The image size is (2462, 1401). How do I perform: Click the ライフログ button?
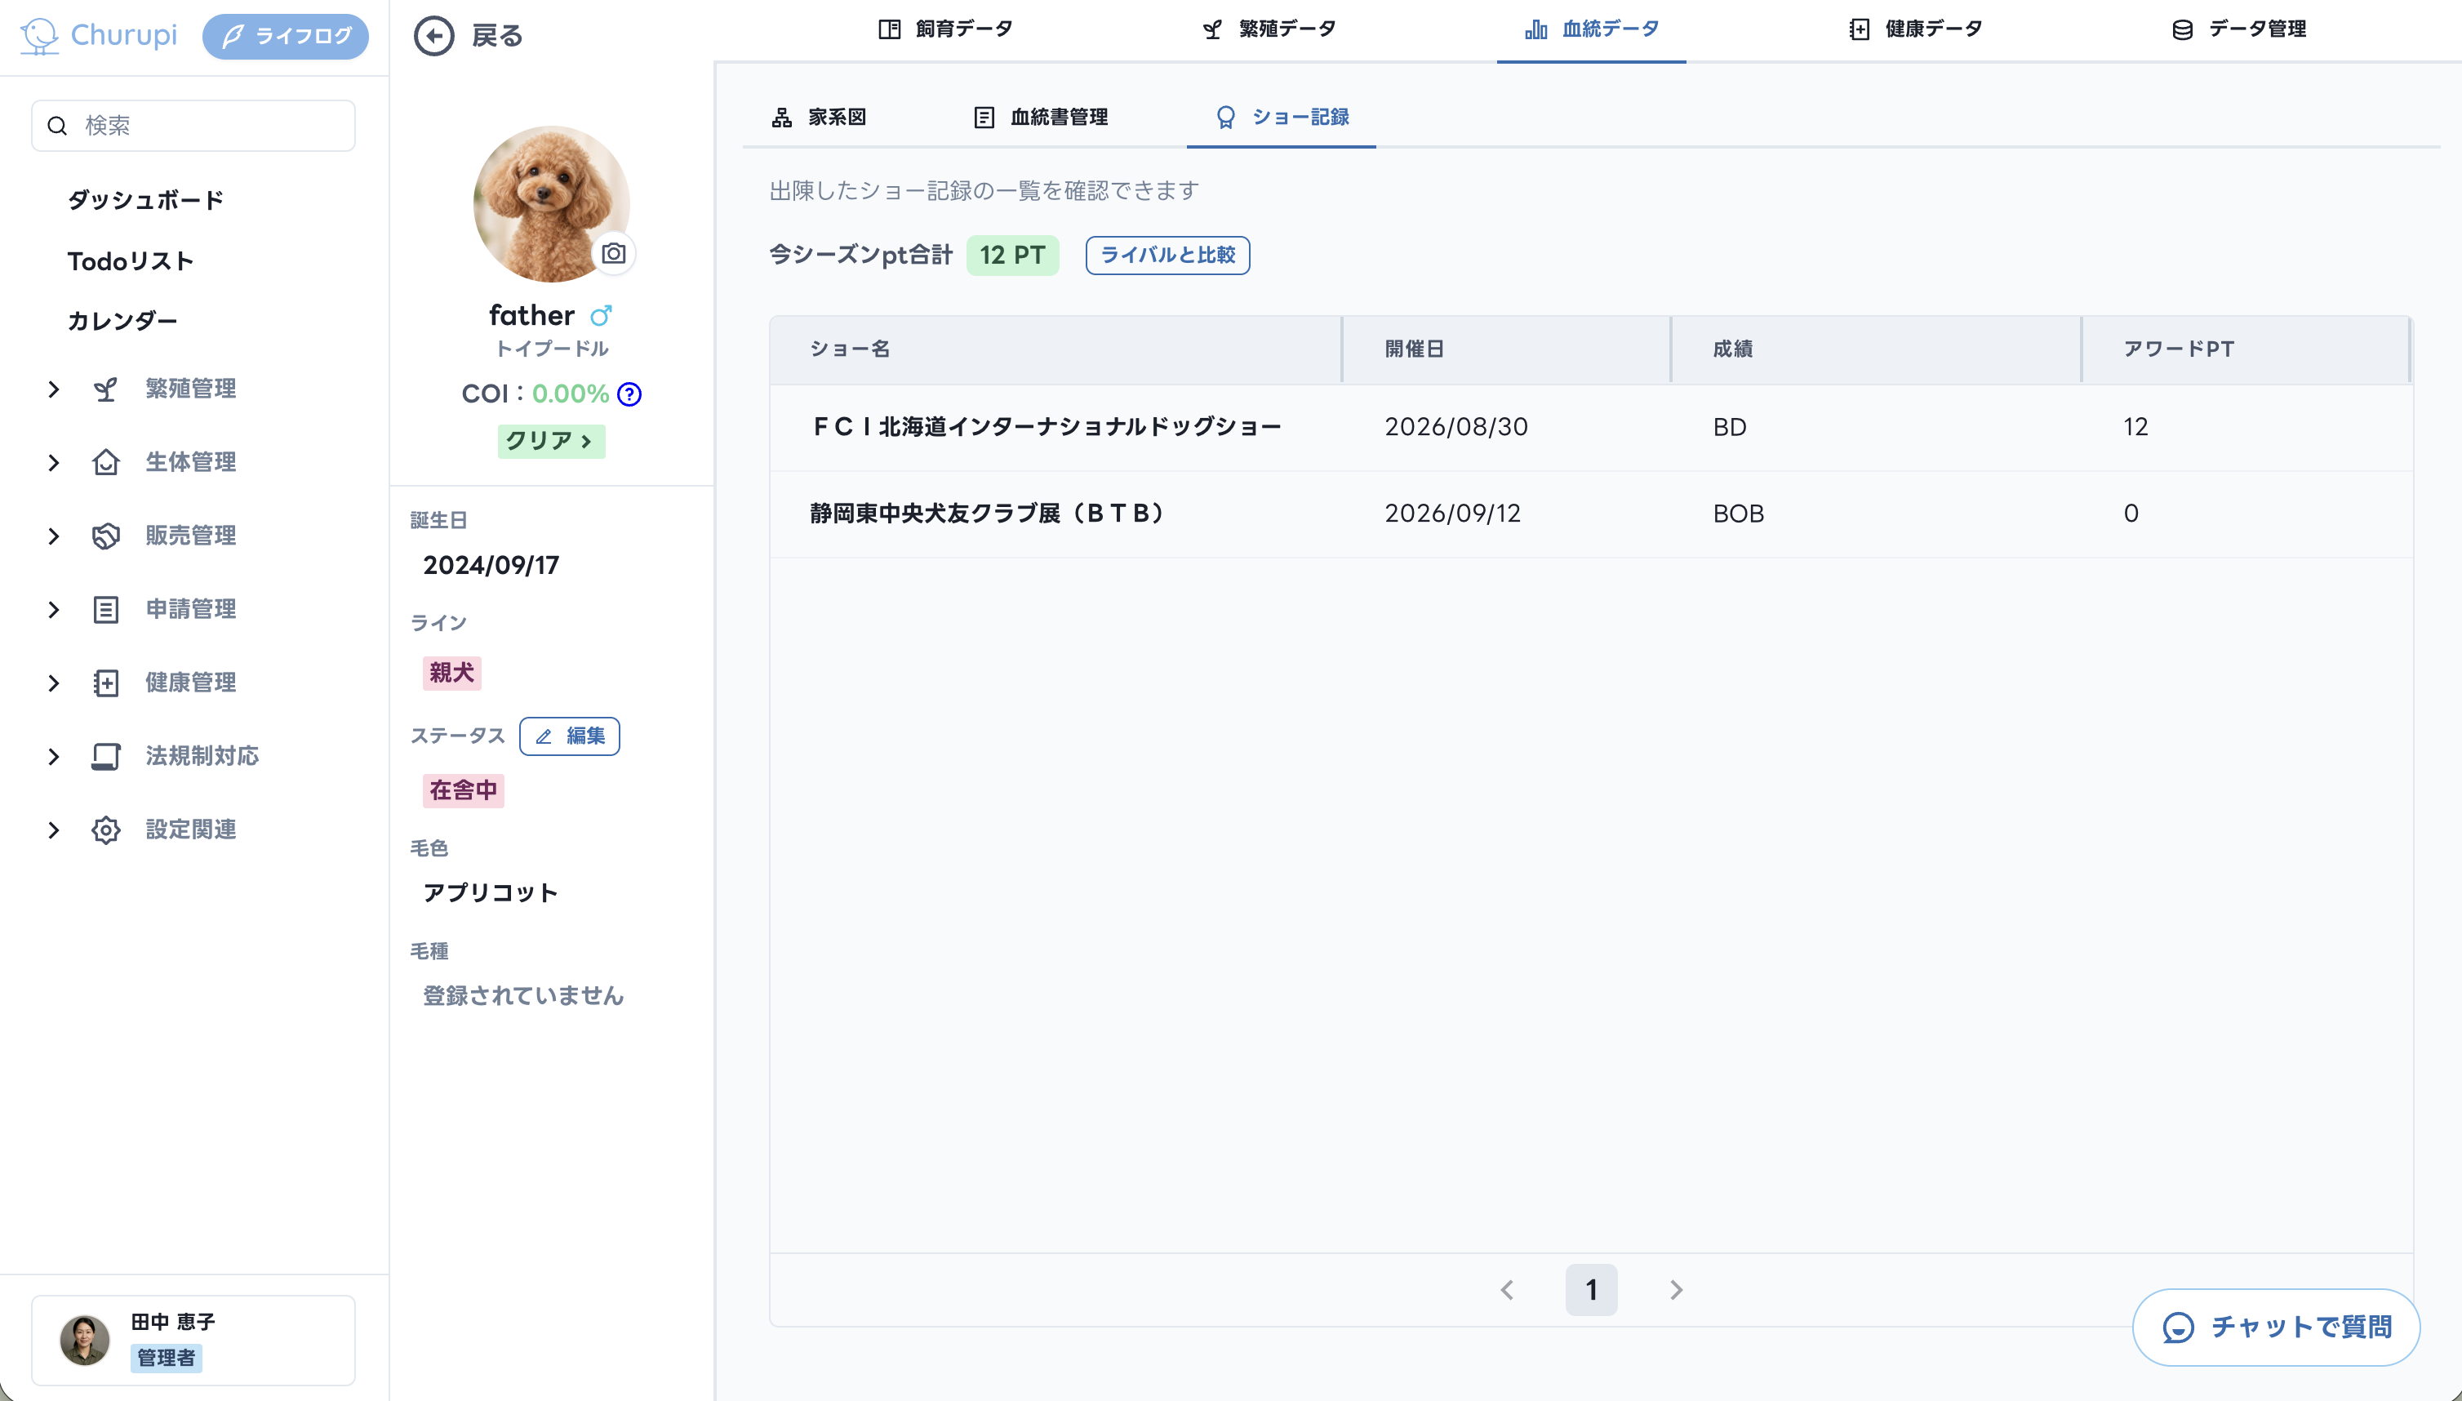point(285,36)
